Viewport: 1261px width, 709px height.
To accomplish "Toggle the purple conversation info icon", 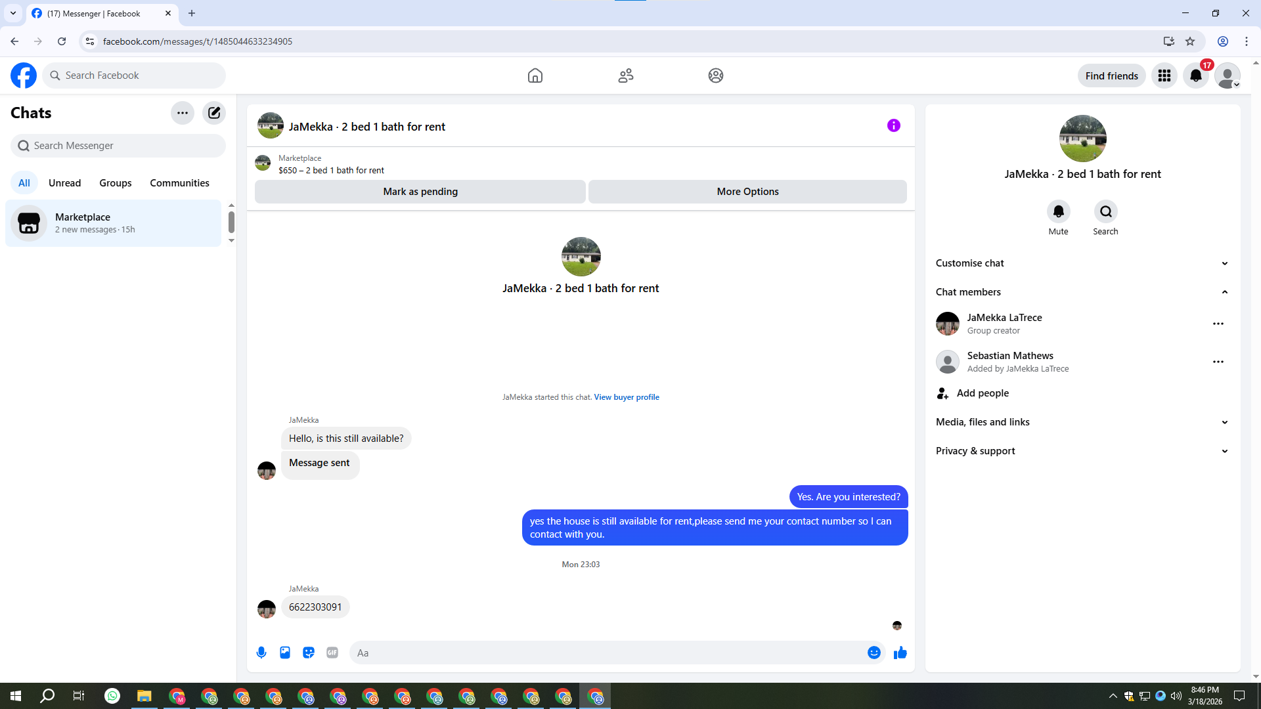I will (x=893, y=125).
